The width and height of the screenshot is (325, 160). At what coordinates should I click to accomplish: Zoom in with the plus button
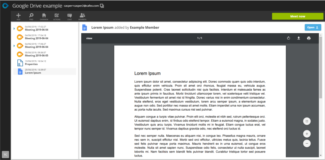point(307,134)
